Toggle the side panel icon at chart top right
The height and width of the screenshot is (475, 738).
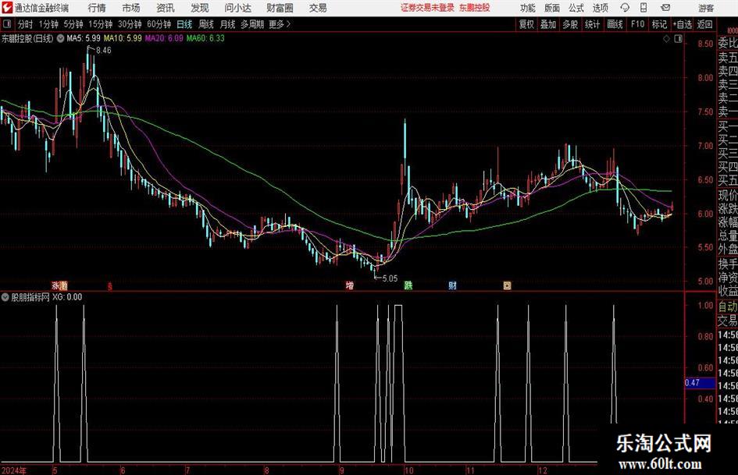pos(678,39)
